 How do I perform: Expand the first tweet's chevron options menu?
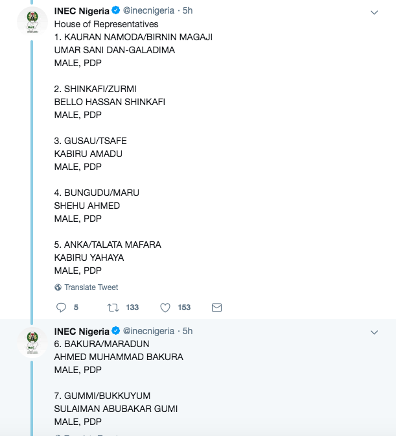374,12
